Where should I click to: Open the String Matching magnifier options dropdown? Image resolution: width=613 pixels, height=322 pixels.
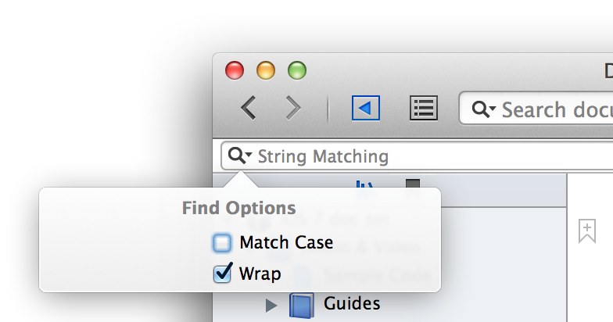point(239,156)
